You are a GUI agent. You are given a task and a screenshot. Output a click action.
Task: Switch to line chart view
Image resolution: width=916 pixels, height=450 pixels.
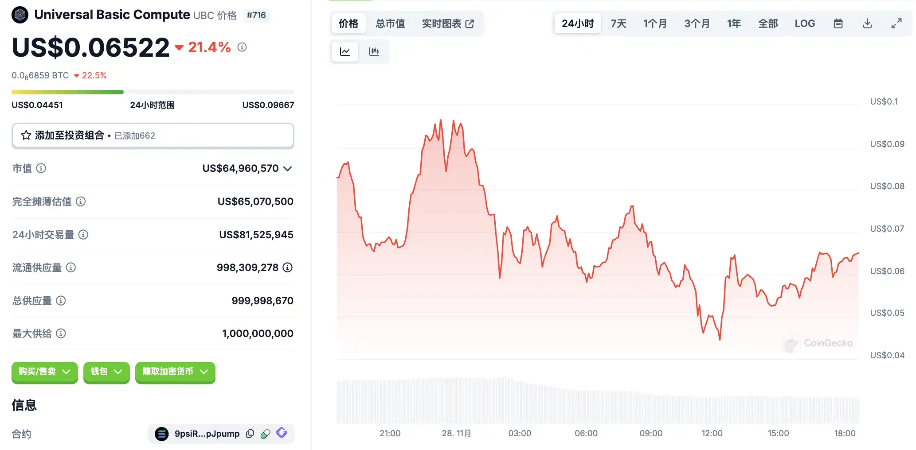tap(345, 52)
